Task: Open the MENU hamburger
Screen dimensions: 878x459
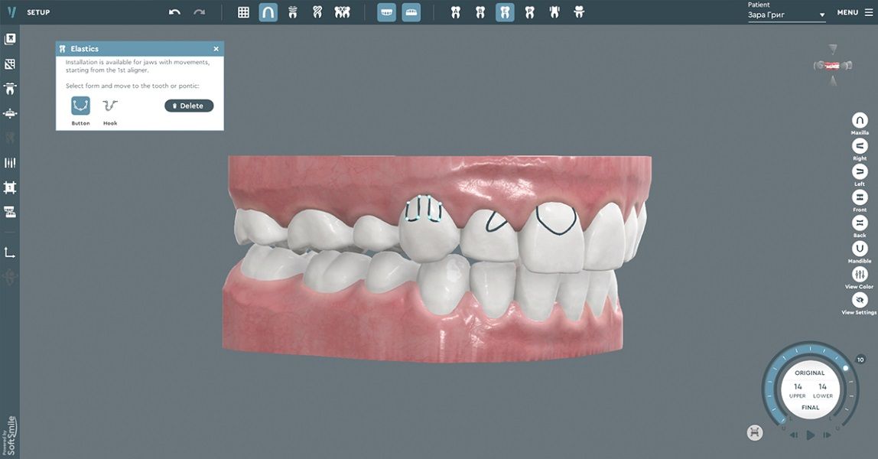Action: [x=869, y=12]
